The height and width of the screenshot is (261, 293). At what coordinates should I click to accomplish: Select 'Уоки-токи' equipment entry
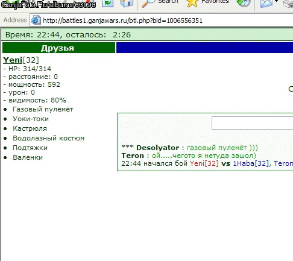[x=31, y=119]
